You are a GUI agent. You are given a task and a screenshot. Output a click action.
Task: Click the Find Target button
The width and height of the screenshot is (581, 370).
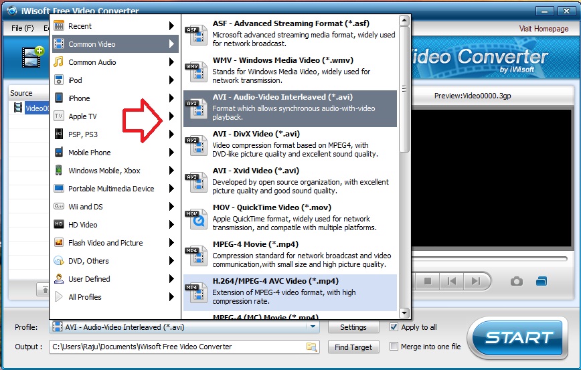click(x=353, y=347)
